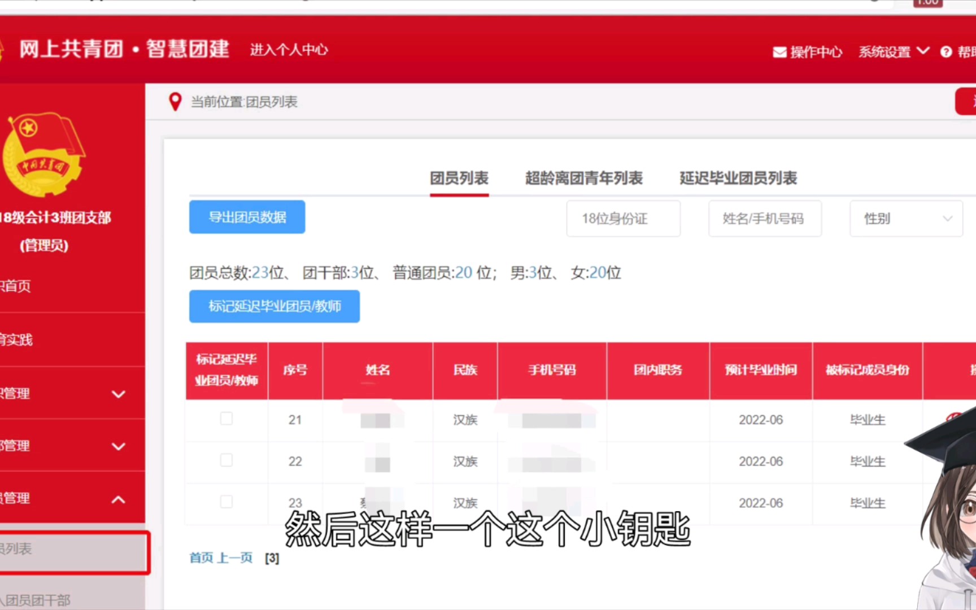
Task: Collapse the expanded 管理 sidebar section
Action: [x=72, y=498]
